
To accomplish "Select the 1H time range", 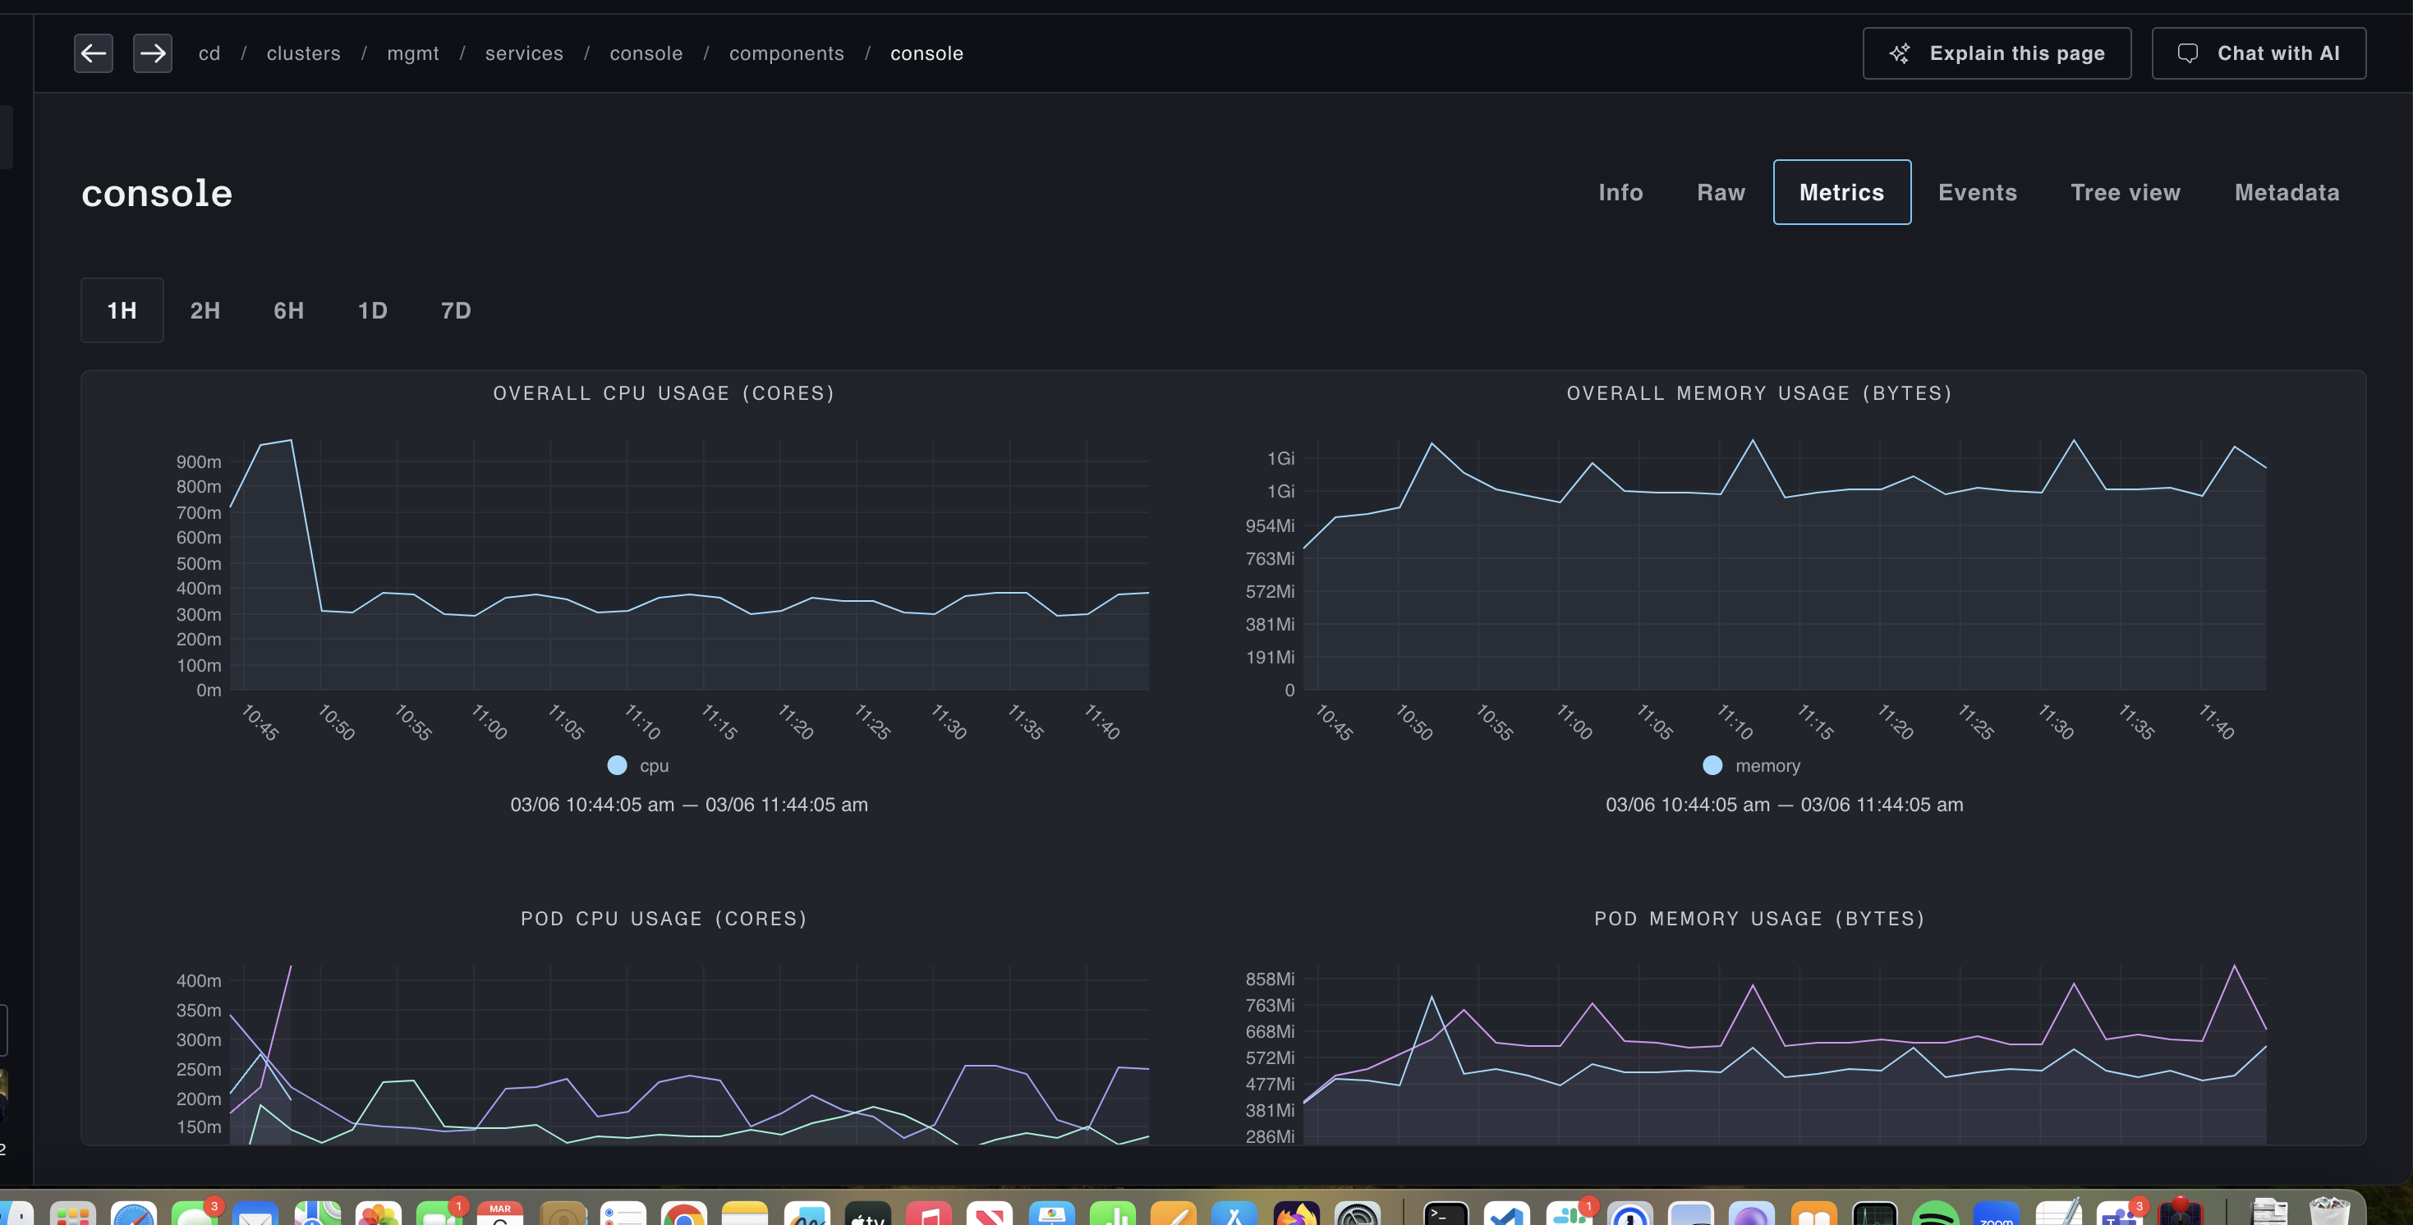I will click(122, 310).
